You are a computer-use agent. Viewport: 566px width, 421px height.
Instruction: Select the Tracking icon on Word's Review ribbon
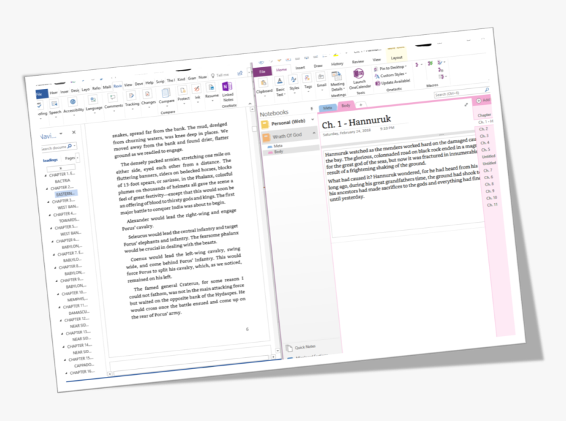(x=132, y=96)
